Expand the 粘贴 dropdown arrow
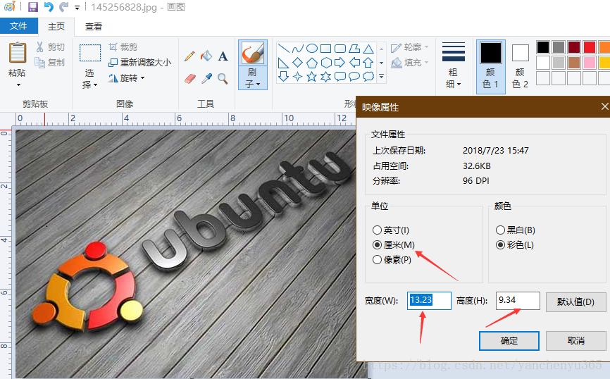Image resolution: width=610 pixels, height=379 pixels. tap(18, 85)
